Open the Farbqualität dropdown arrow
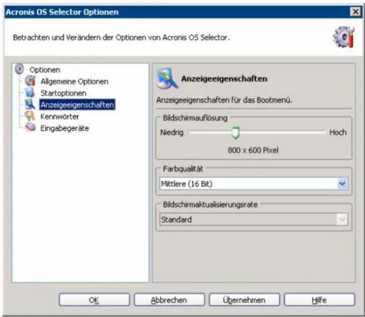Screen dimensions: 365x317 click(342, 183)
